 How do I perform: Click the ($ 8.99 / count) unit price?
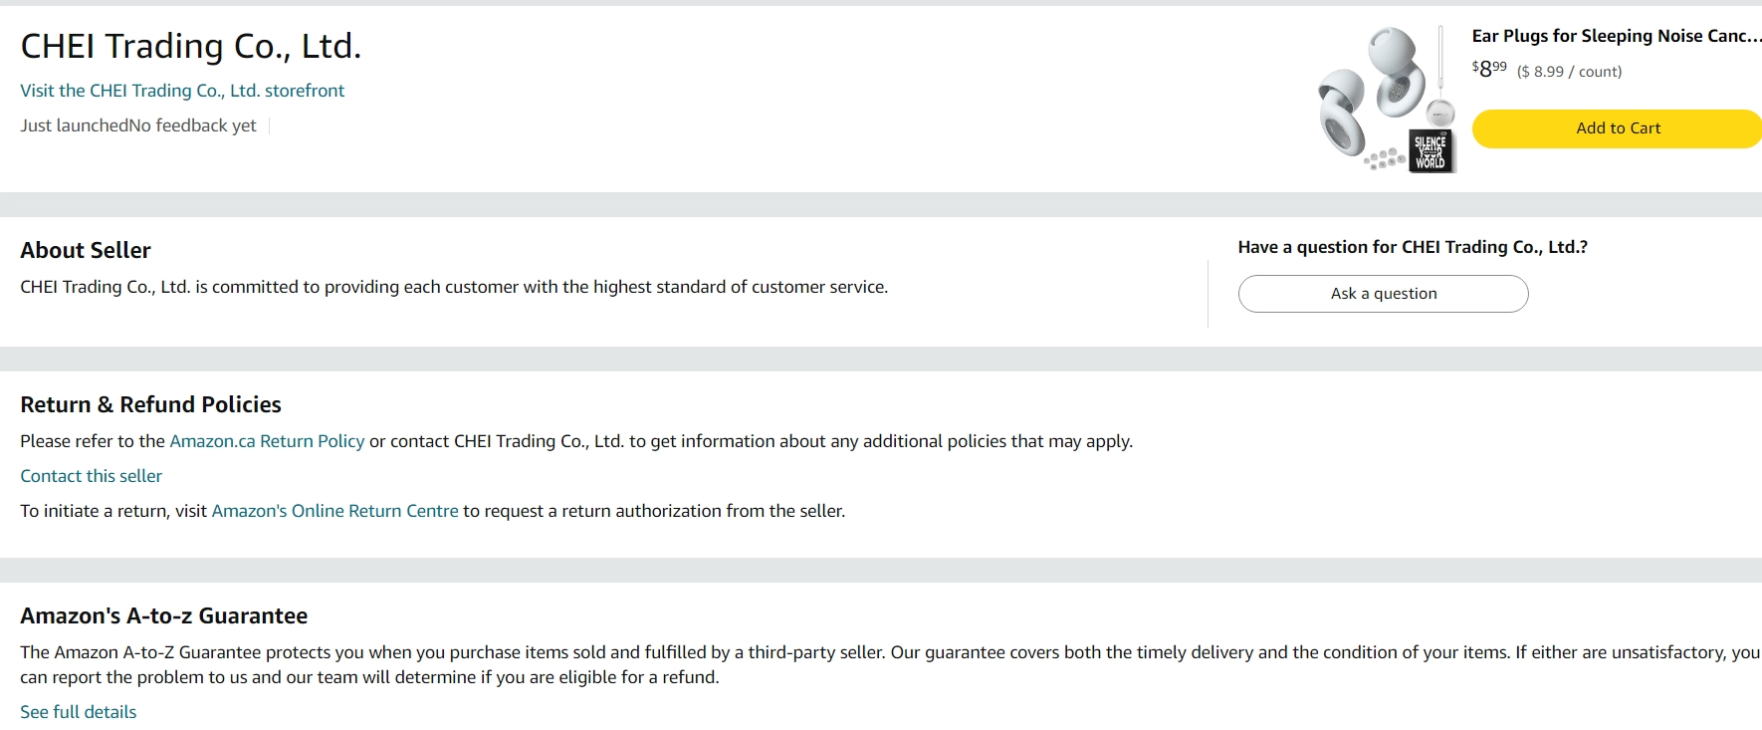(x=1569, y=72)
